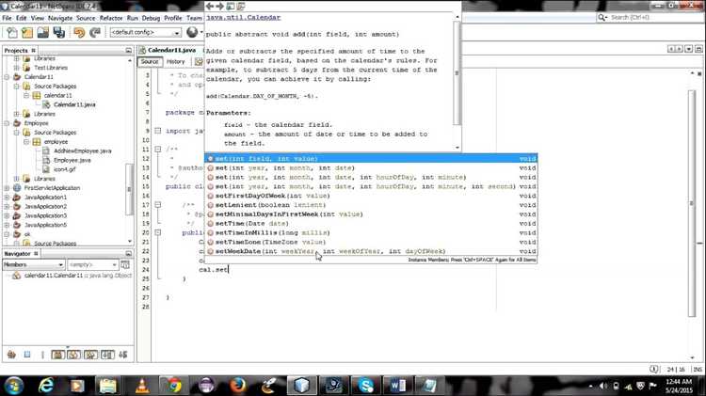Launch Firefox from the taskbar
This screenshot has height=396, width=706.
coord(236,385)
